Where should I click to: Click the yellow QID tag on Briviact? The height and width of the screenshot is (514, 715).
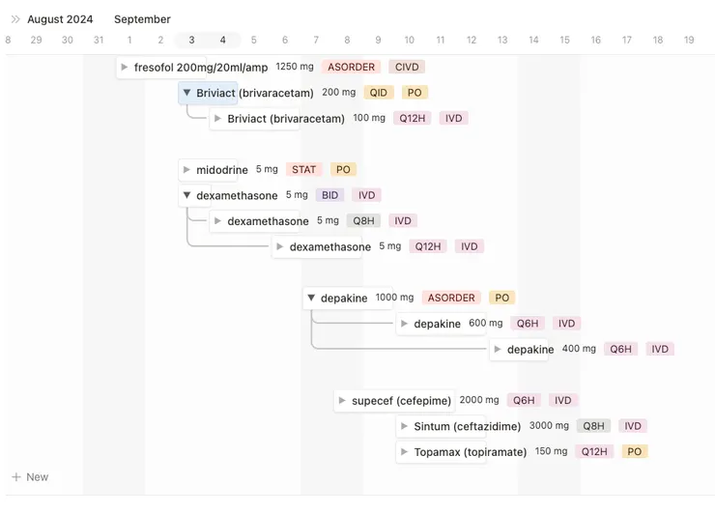378,93
